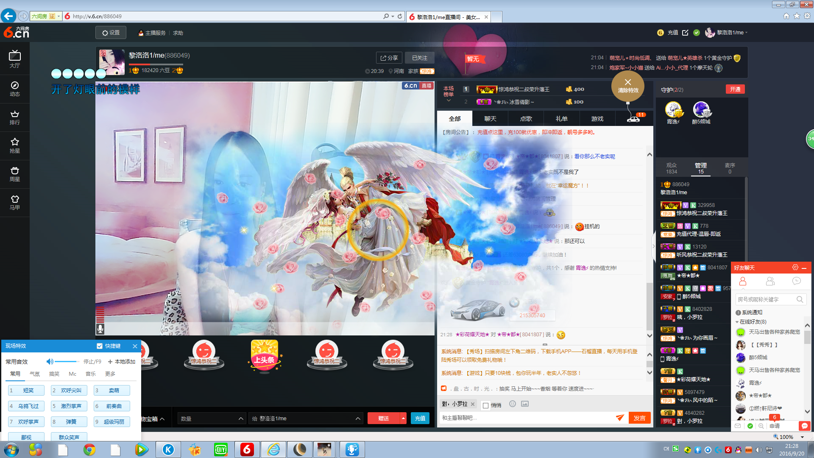This screenshot has height=458, width=814.
Task: Close the 现场特效 panel
Action: pyautogui.click(x=135, y=346)
